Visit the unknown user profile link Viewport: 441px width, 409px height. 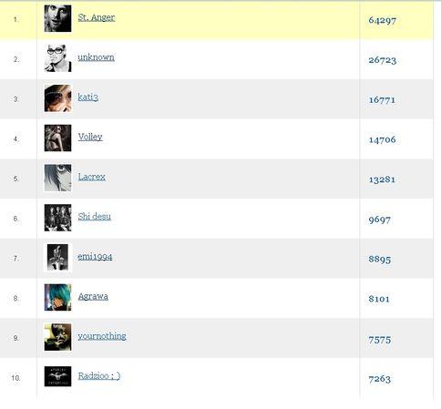[x=96, y=57]
